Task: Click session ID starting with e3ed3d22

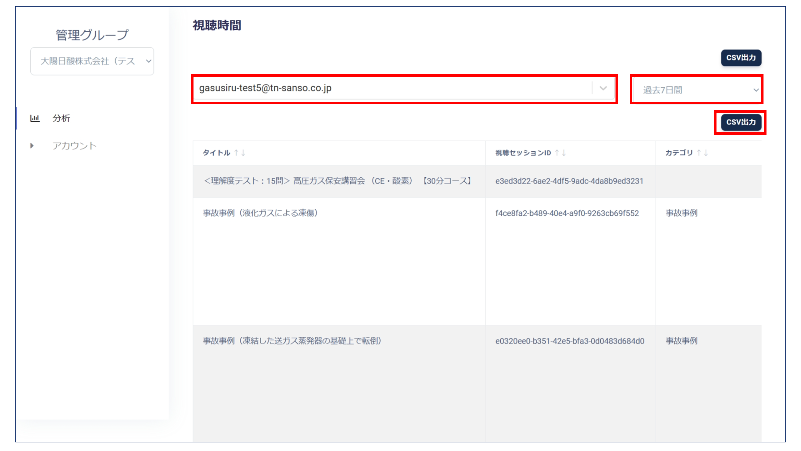Action: (569, 181)
